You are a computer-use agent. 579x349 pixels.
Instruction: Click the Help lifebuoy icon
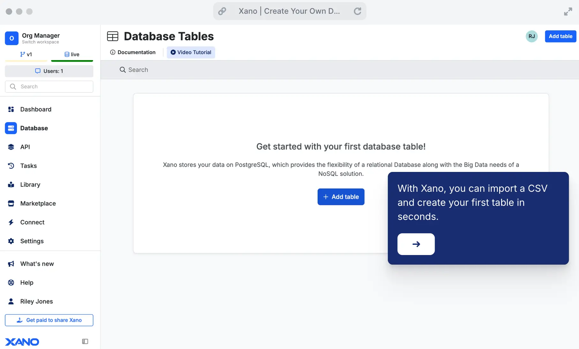point(11,283)
